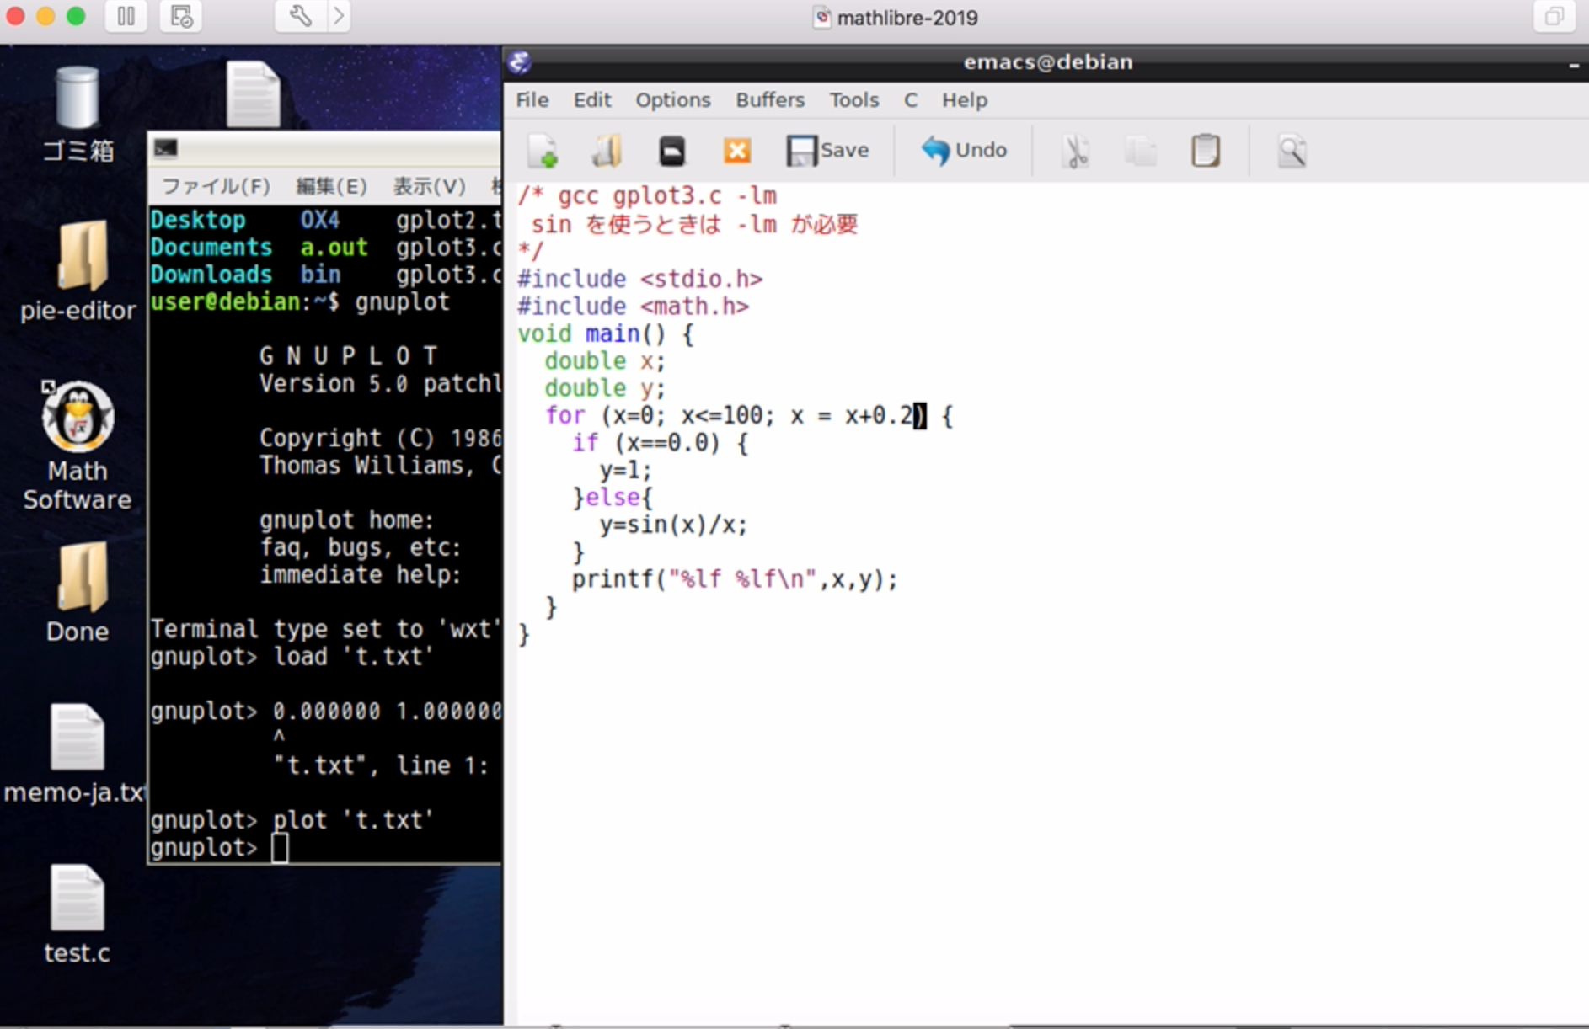Open the C mode menu
Viewport: 1589px width, 1029px height.
tap(911, 100)
